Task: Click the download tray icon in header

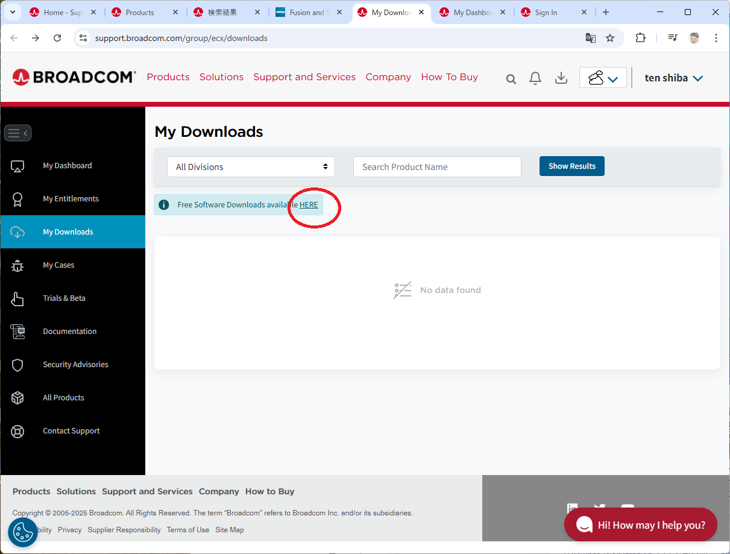Action: point(561,78)
